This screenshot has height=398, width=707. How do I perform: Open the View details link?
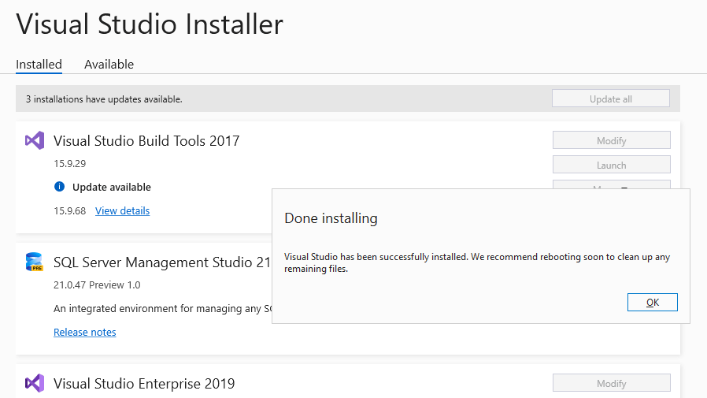pos(122,210)
